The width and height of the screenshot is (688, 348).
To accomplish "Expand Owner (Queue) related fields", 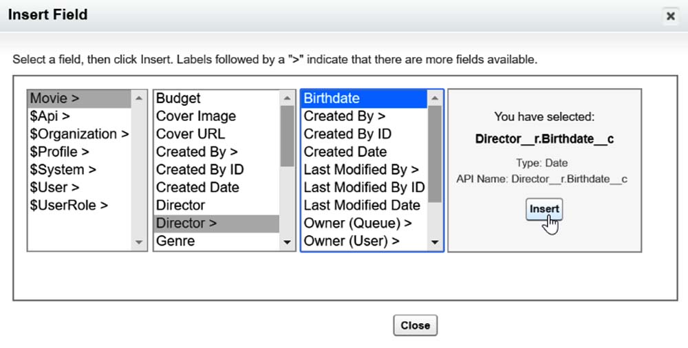I will pyautogui.click(x=358, y=224).
